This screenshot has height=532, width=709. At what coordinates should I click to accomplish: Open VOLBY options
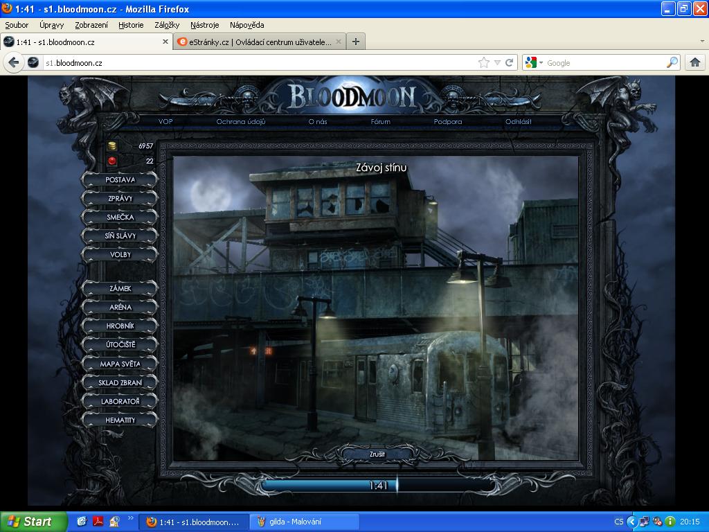click(120, 254)
